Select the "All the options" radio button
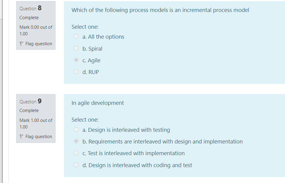The height and width of the screenshot is (183, 285). (x=76, y=37)
